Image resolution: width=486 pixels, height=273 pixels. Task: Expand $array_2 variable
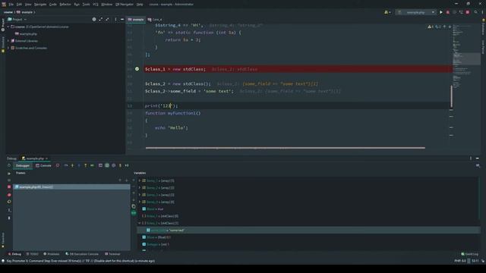click(140, 187)
